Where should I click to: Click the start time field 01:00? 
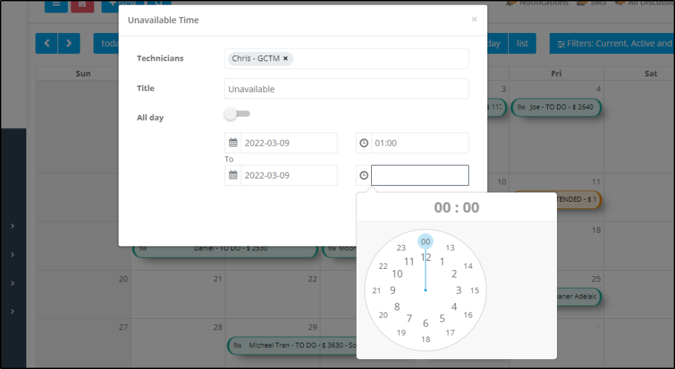(x=420, y=143)
